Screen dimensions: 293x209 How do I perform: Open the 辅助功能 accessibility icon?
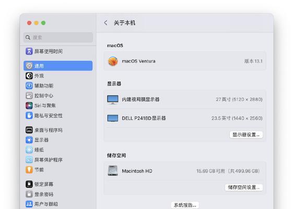point(29,86)
